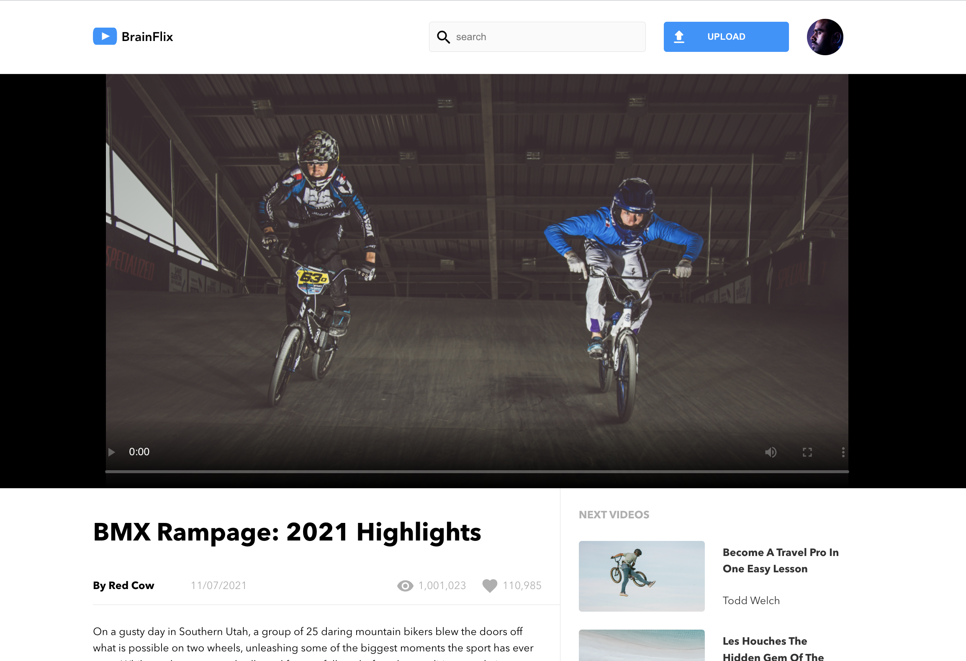
Task: Click the 0:00 video time display
Action: click(x=139, y=452)
